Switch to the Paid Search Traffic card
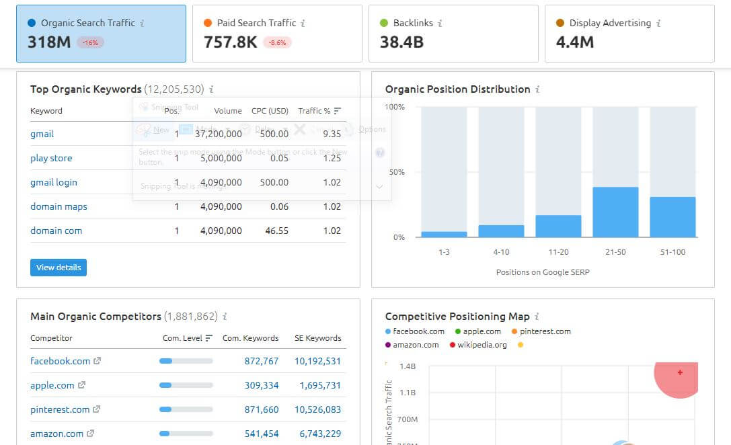 click(277, 34)
